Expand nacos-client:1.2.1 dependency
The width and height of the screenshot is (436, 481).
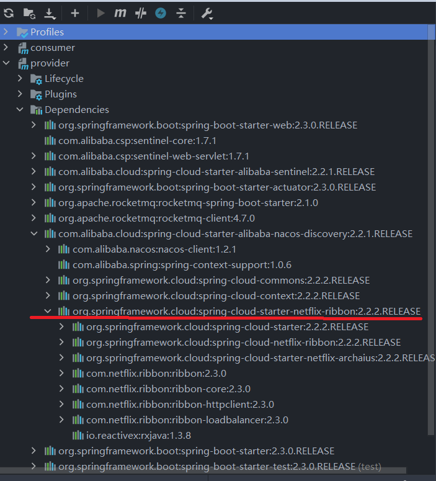[x=48, y=249]
